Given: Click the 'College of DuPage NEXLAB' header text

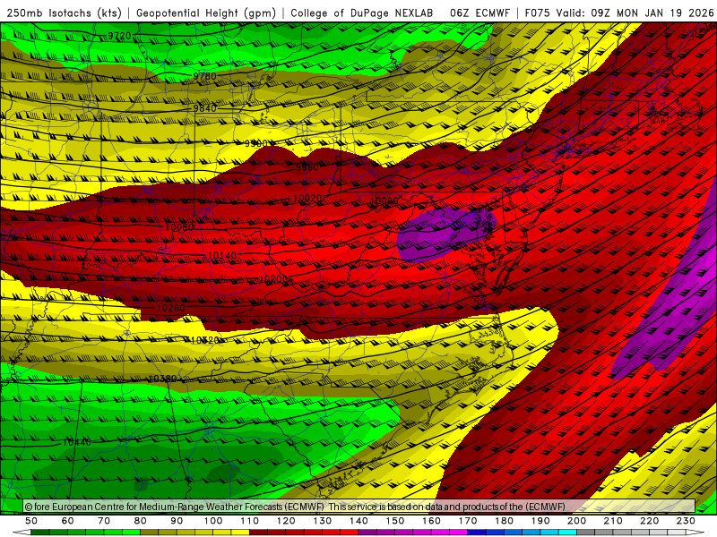Looking at the screenshot, I should tap(362, 13).
